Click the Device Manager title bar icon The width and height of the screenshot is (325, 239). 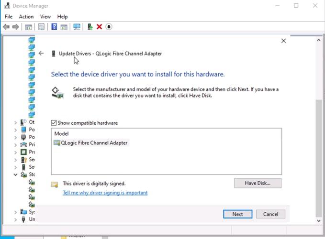[7, 6]
